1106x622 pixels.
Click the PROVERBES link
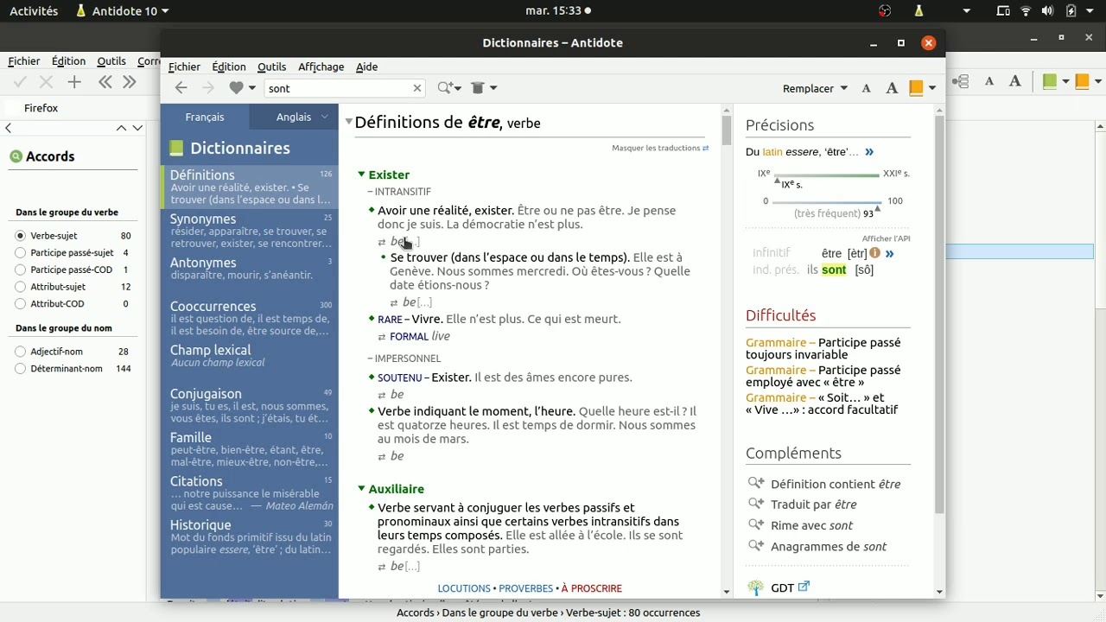click(525, 588)
